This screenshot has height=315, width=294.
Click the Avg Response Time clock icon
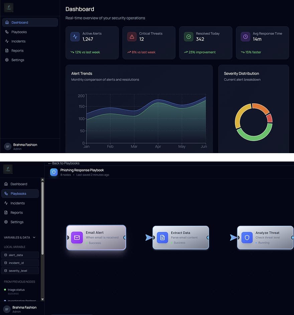click(245, 37)
